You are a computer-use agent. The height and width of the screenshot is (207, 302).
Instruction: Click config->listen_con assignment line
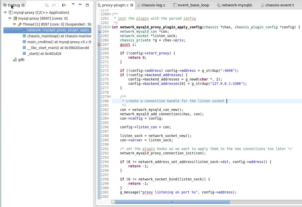coord(145,127)
